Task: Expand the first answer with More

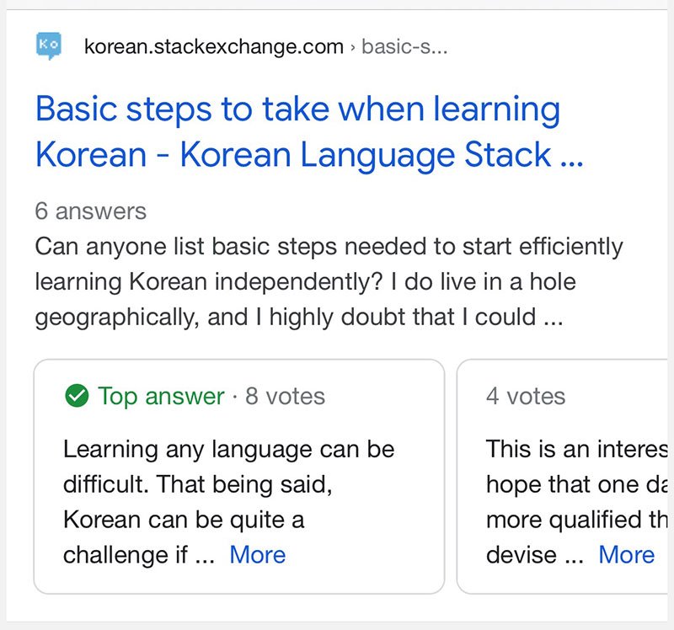Action: click(x=259, y=554)
